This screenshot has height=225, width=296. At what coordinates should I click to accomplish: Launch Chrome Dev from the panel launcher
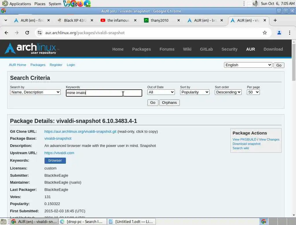click(73, 3)
